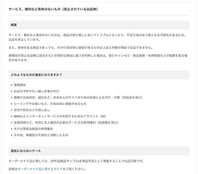198x174 pixels.
Task: Select the SNSなどインターネットサービス account bullet
Action: click(x=60, y=116)
